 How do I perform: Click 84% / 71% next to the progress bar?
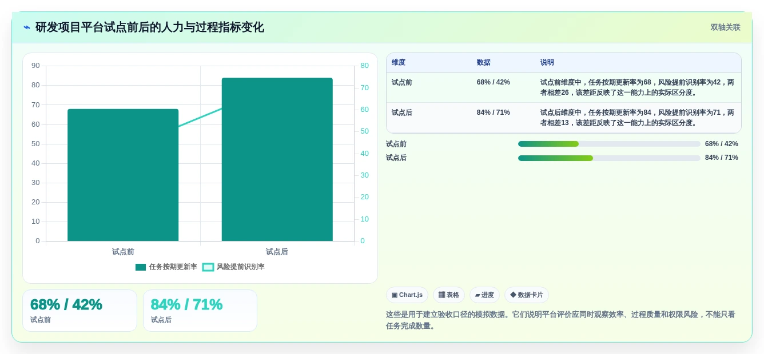click(722, 158)
